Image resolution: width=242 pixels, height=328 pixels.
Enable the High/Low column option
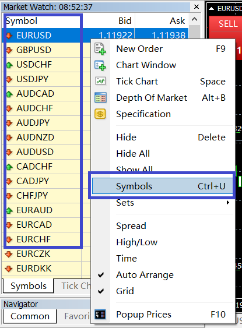[x=163, y=242]
